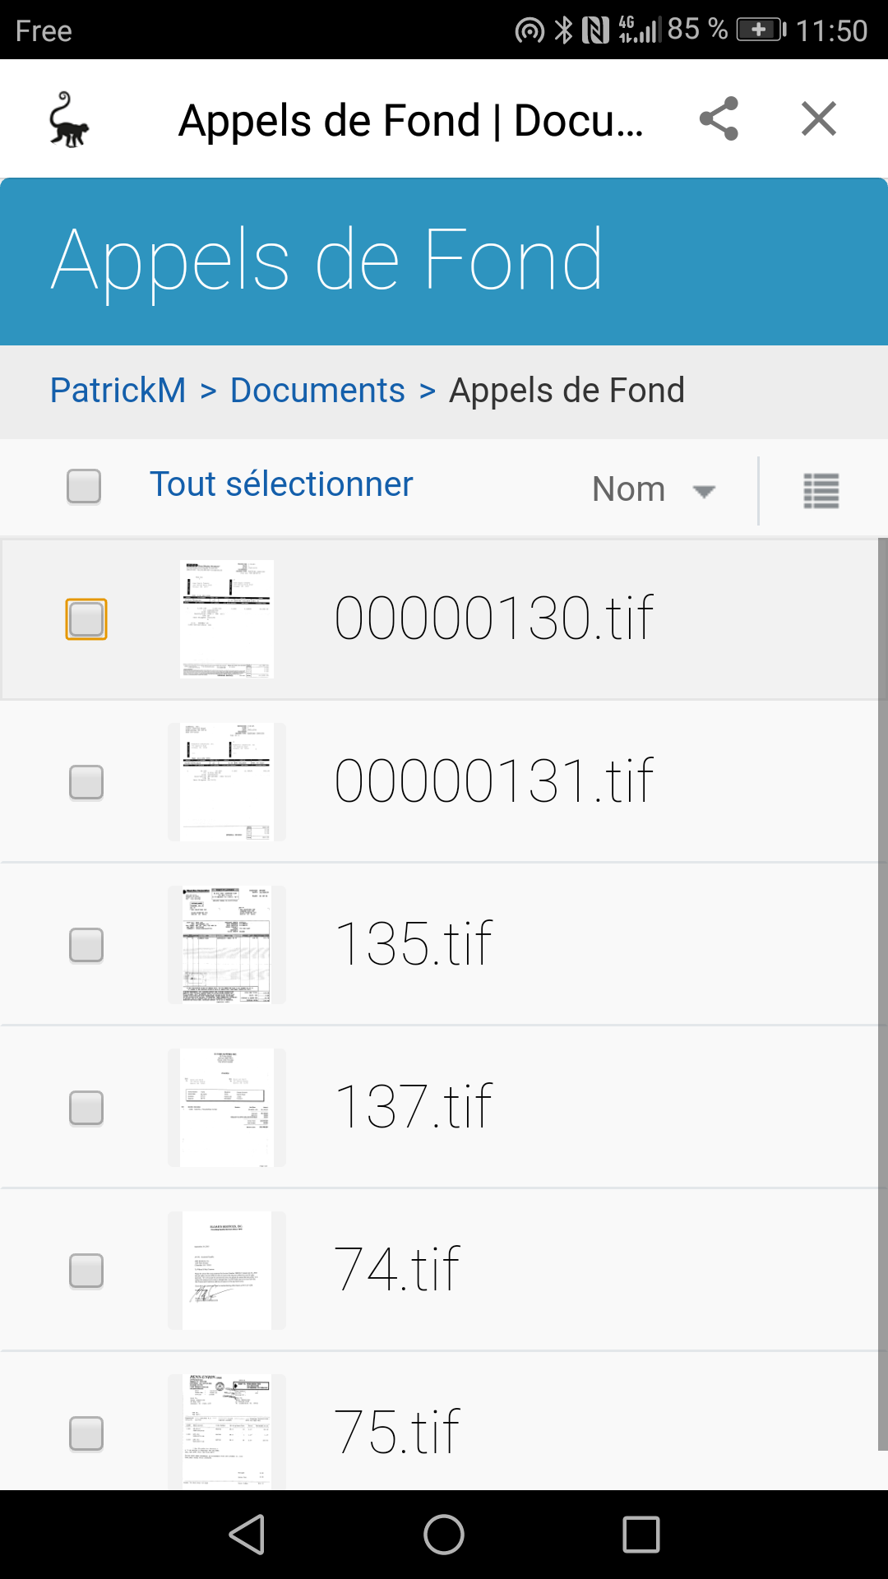The width and height of the screenshot is (888, 1579).
Task: Select checkbox for 00000130.tif
Action: pos(86,619)
